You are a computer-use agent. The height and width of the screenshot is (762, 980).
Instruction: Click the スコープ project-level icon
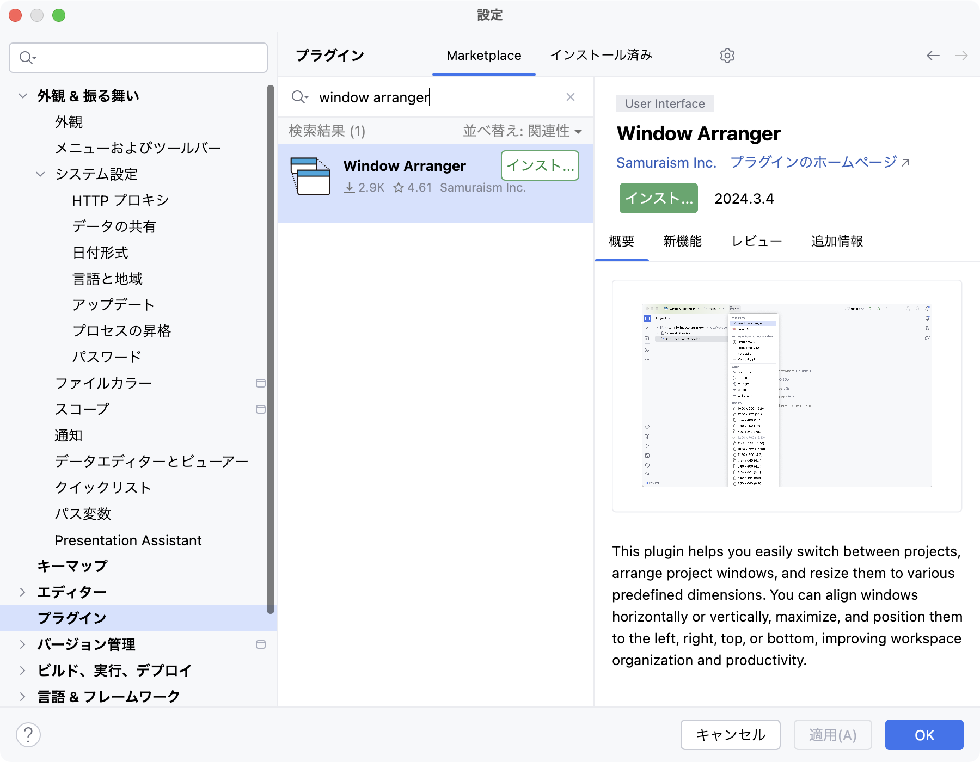[261, 409]
